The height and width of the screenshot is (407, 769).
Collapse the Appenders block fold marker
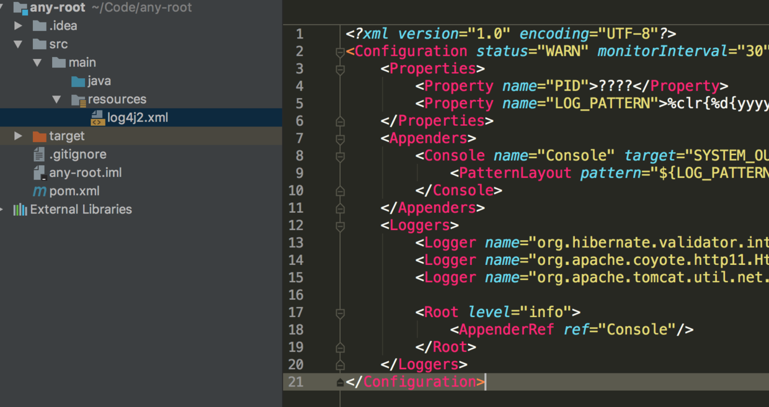pos(339,139)
